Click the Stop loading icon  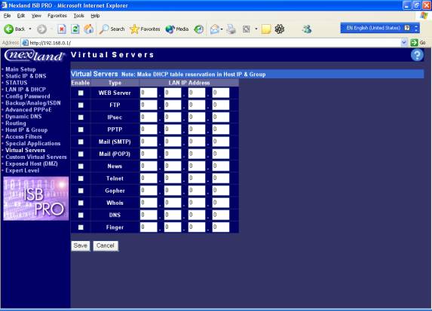(x=62, y=29)
